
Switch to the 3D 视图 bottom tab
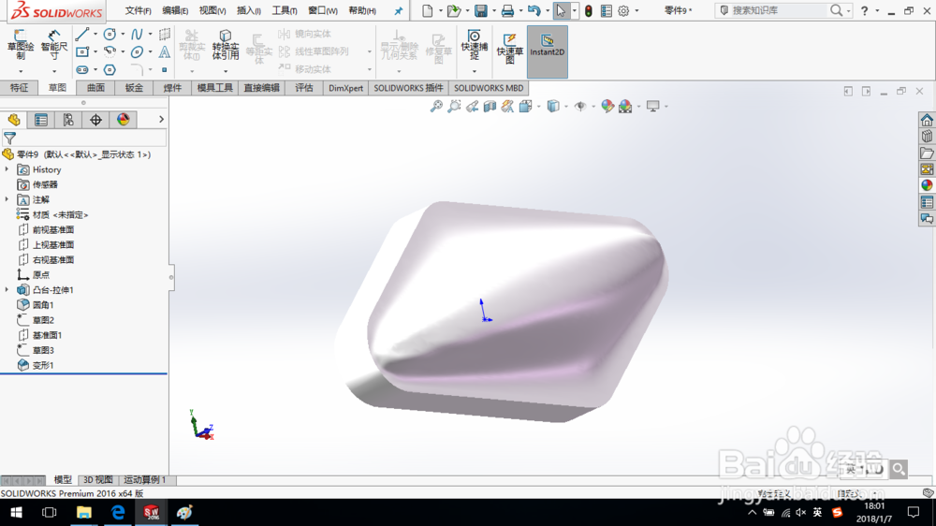click(x=98, y=479)
